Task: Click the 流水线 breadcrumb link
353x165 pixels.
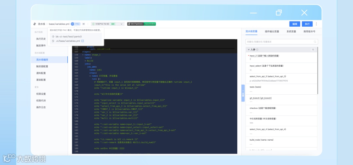Action: pos(42,24)
